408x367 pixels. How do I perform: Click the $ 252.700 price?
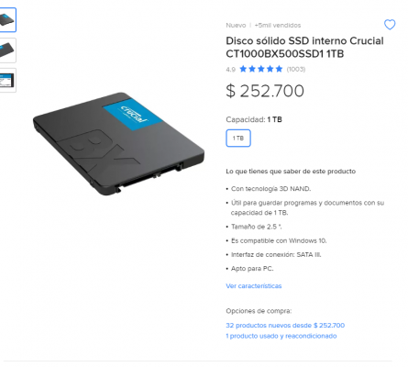265,91
